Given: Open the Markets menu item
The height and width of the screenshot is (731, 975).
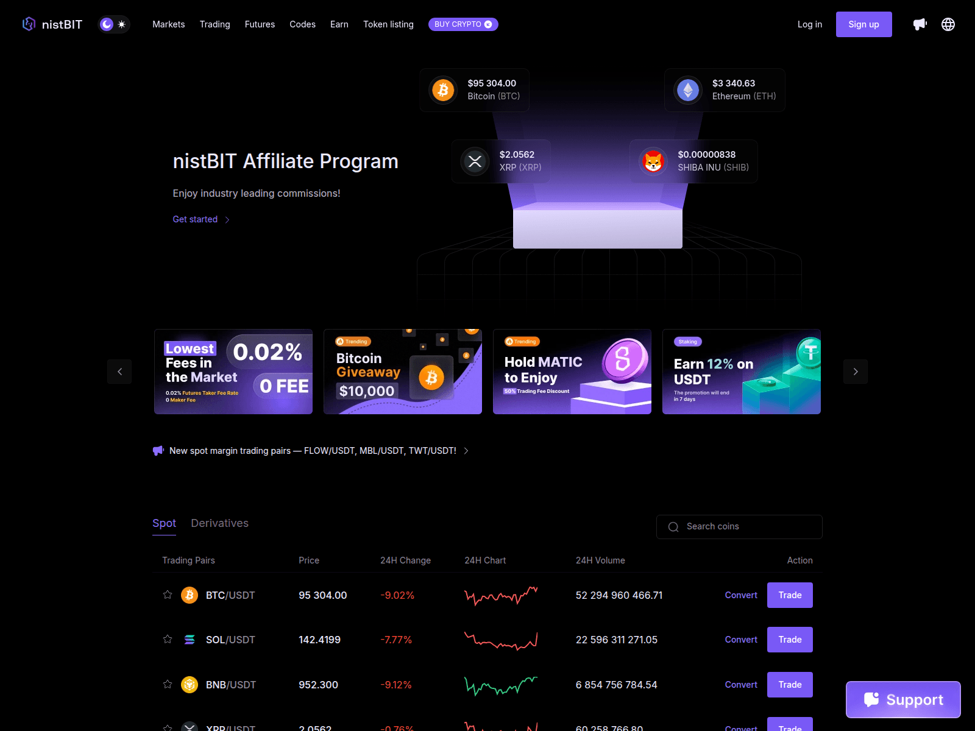Looking at the screenshot, I should (168, 24).
